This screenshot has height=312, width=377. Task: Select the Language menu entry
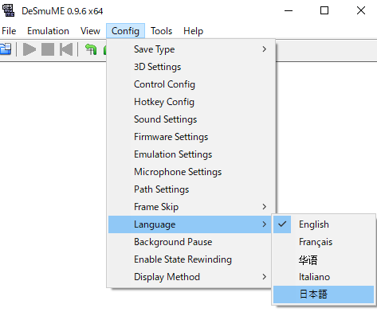(190, 224)
